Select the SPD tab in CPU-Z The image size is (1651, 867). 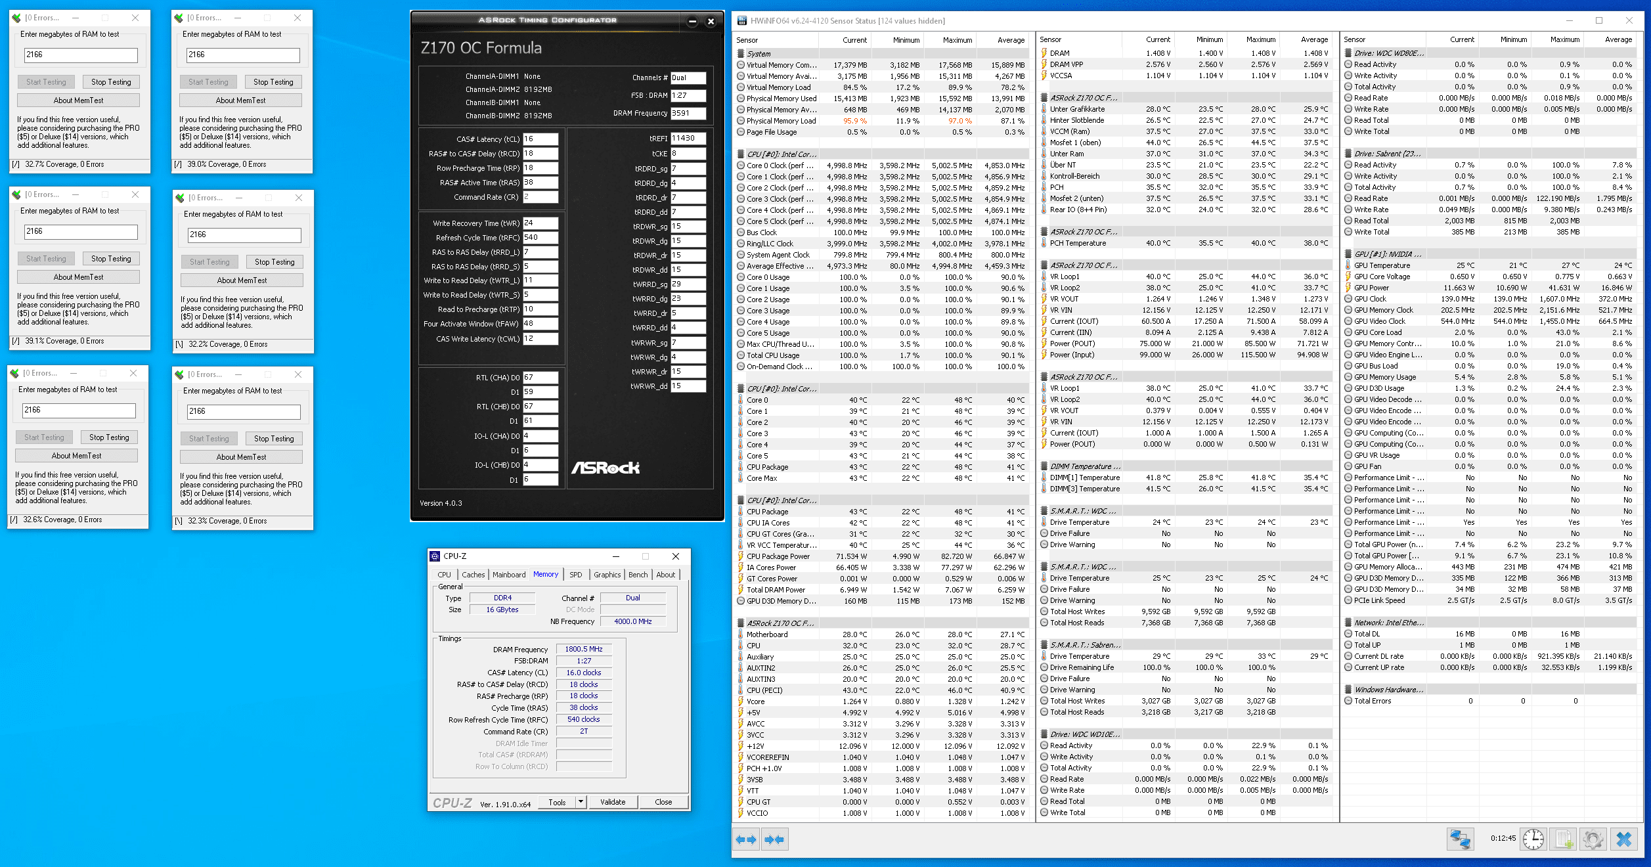click(x=576, y=575)
